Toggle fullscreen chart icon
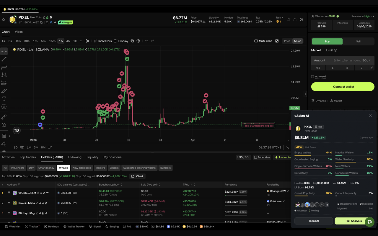The width and height of the screenshot is (378, 236). (277, 41)
